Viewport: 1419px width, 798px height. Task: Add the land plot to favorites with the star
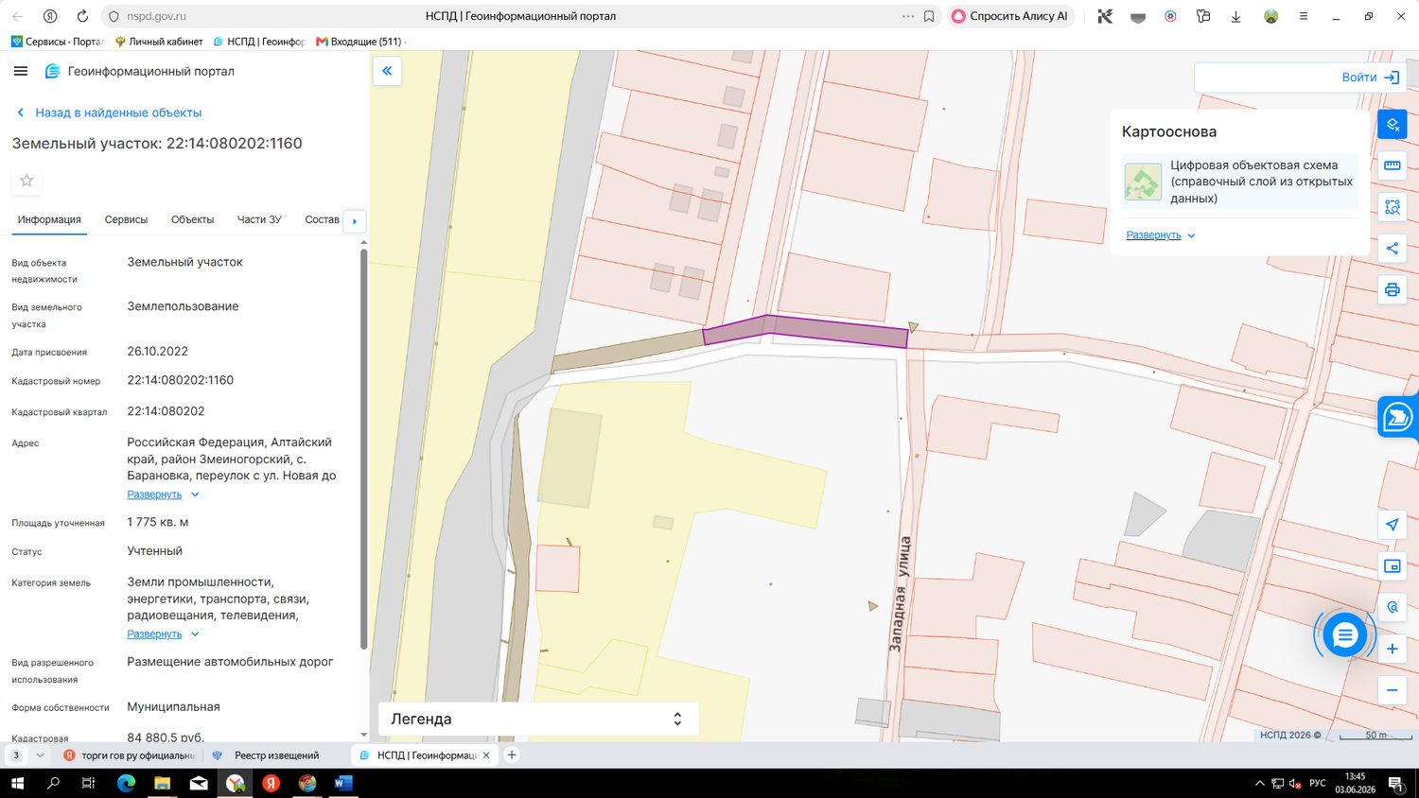pos(26,181)
